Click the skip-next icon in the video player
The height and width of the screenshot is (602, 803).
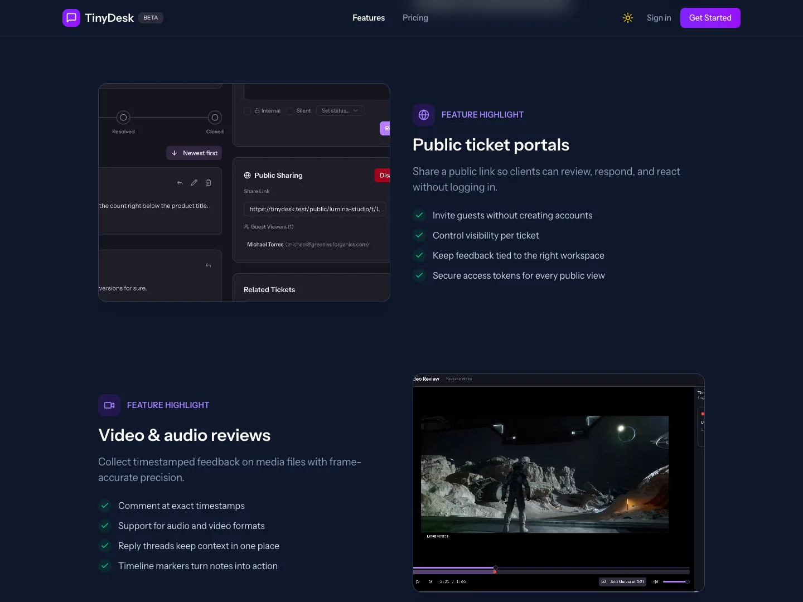pyautogui.click(x=430, y=582)
